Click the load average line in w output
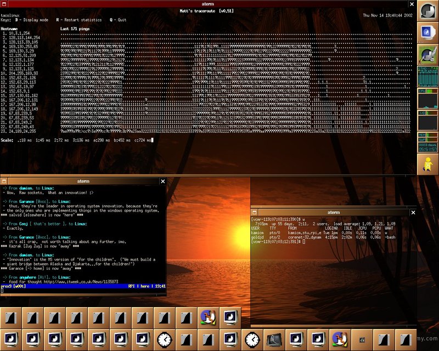439x351 pixels. click(325, 224)
